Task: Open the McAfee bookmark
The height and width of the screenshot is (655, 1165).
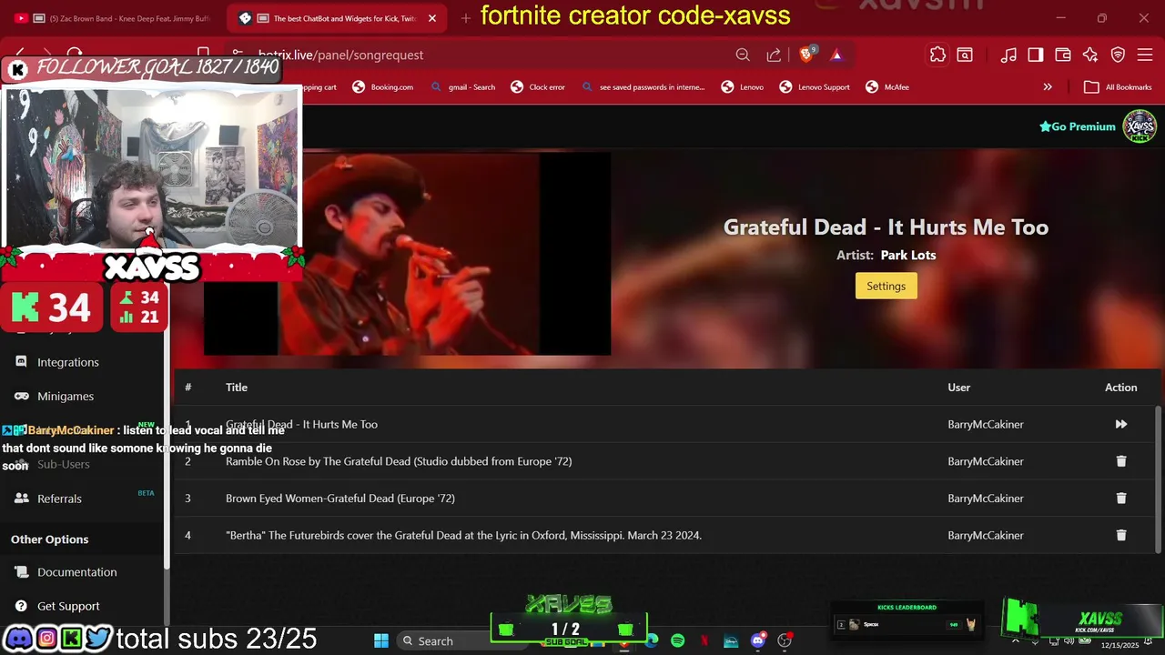Action: point(887,87)
